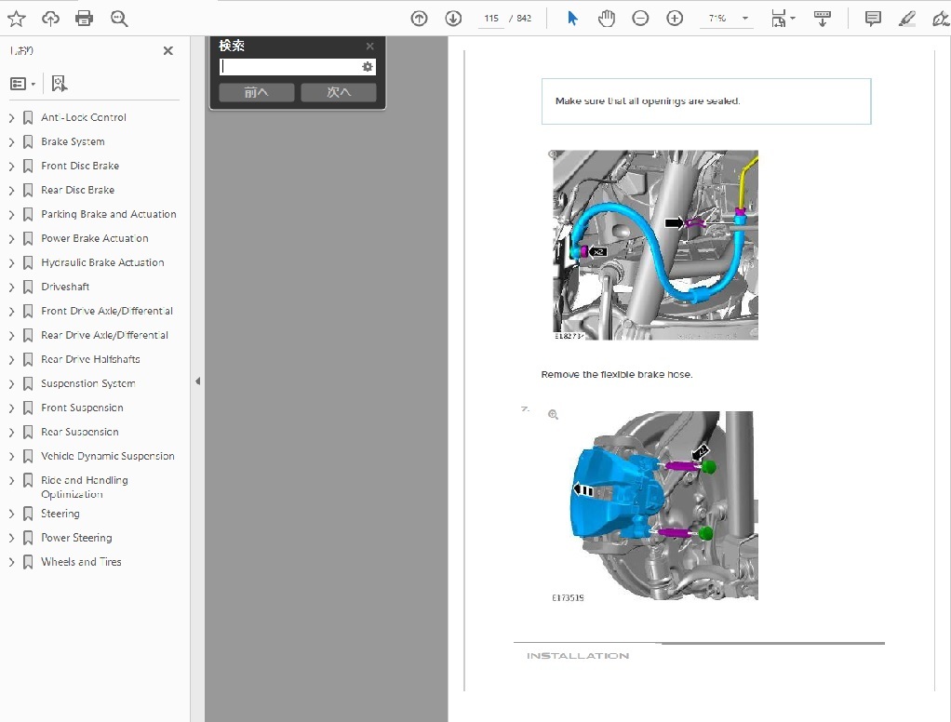Expand Brake System bookmark

(x=11, y=141)
